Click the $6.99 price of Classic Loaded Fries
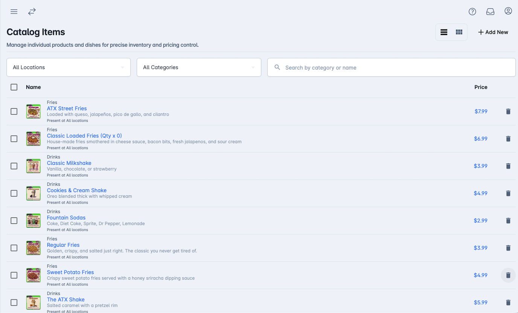 pos(481,139)
